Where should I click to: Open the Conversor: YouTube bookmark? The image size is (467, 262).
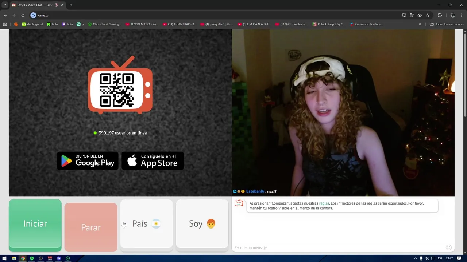coord(366,24)
